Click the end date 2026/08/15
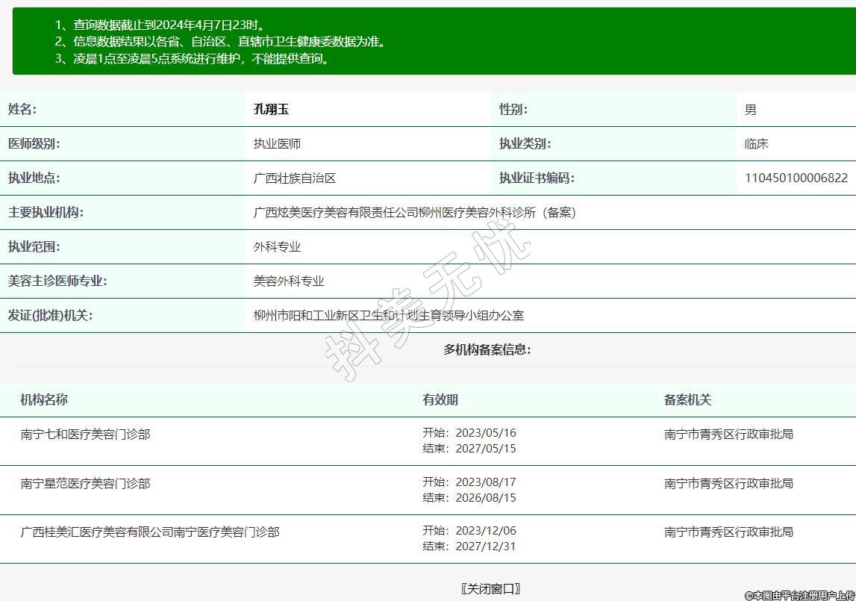The image size is (856, 601). tap(485, 498)
